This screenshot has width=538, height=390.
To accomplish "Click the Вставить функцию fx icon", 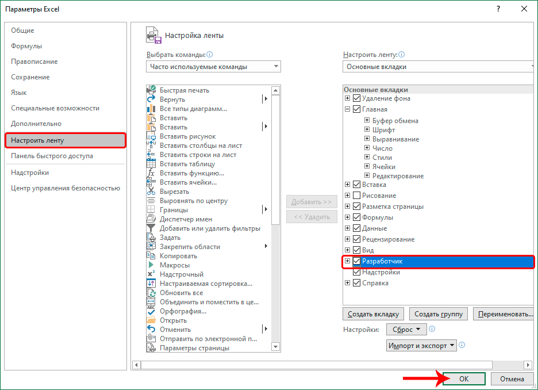I will (151, 173).
